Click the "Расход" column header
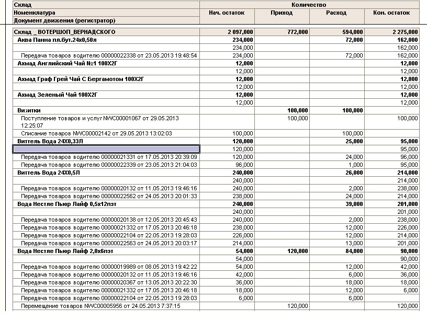427x321 pixels. click(337, 13)
